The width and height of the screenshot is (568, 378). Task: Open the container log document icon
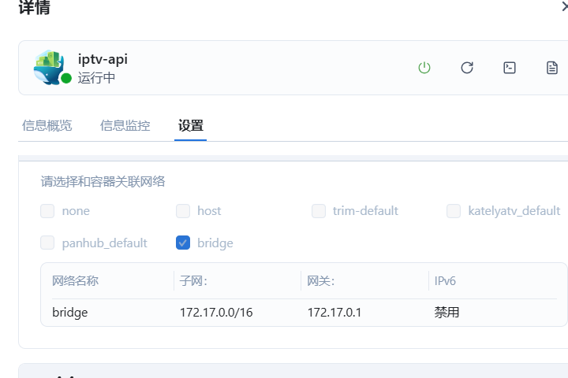point(552,68)
